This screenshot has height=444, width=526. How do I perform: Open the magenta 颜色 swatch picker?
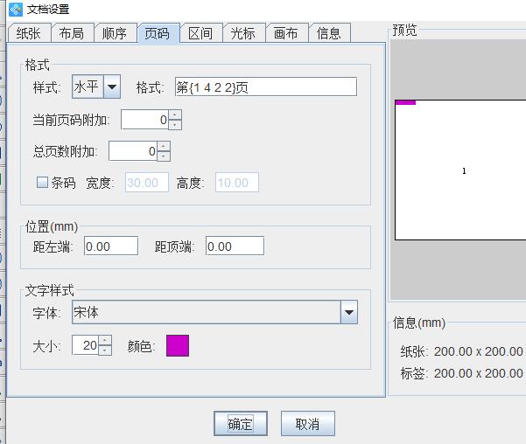tap(178, 345)
